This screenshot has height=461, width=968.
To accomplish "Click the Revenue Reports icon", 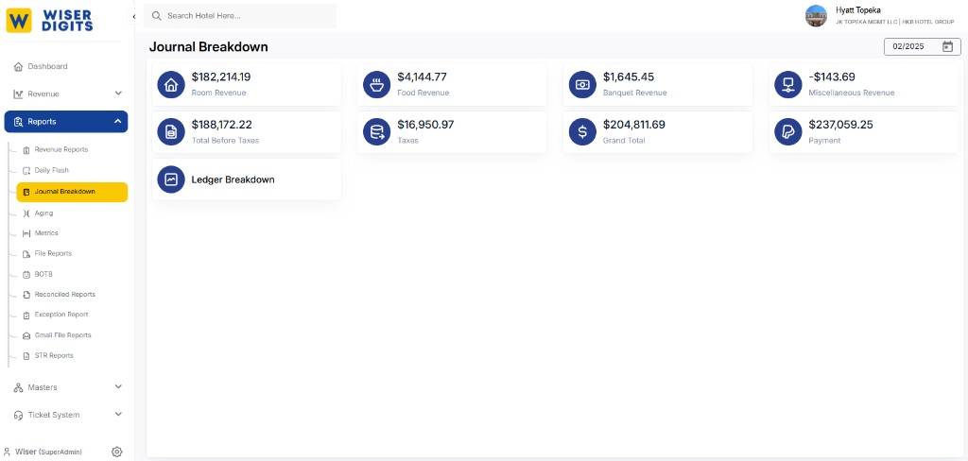I will 26,150.
